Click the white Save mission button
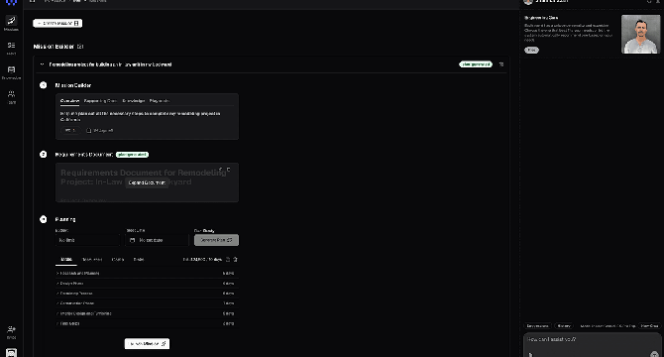The height and width of the screenshot is (357, 664). [x=57, y=23]
